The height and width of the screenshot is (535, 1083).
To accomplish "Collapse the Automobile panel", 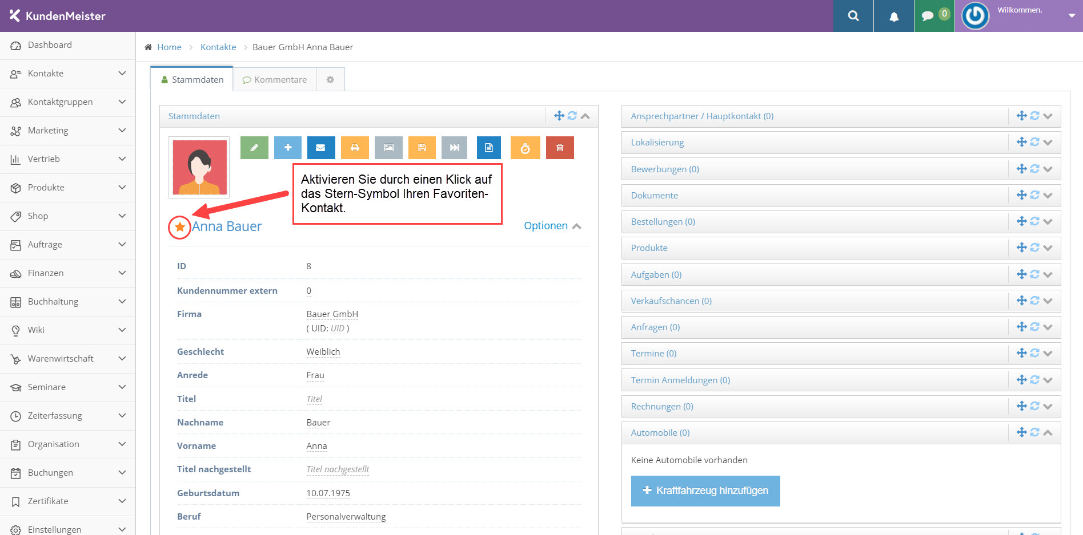I will (1048, 433).
